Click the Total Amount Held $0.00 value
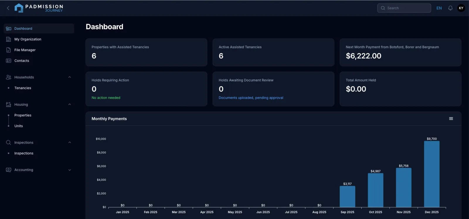 point(356,89)
